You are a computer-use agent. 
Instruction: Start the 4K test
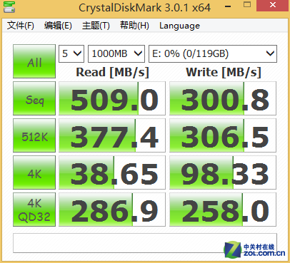point(34,172)
